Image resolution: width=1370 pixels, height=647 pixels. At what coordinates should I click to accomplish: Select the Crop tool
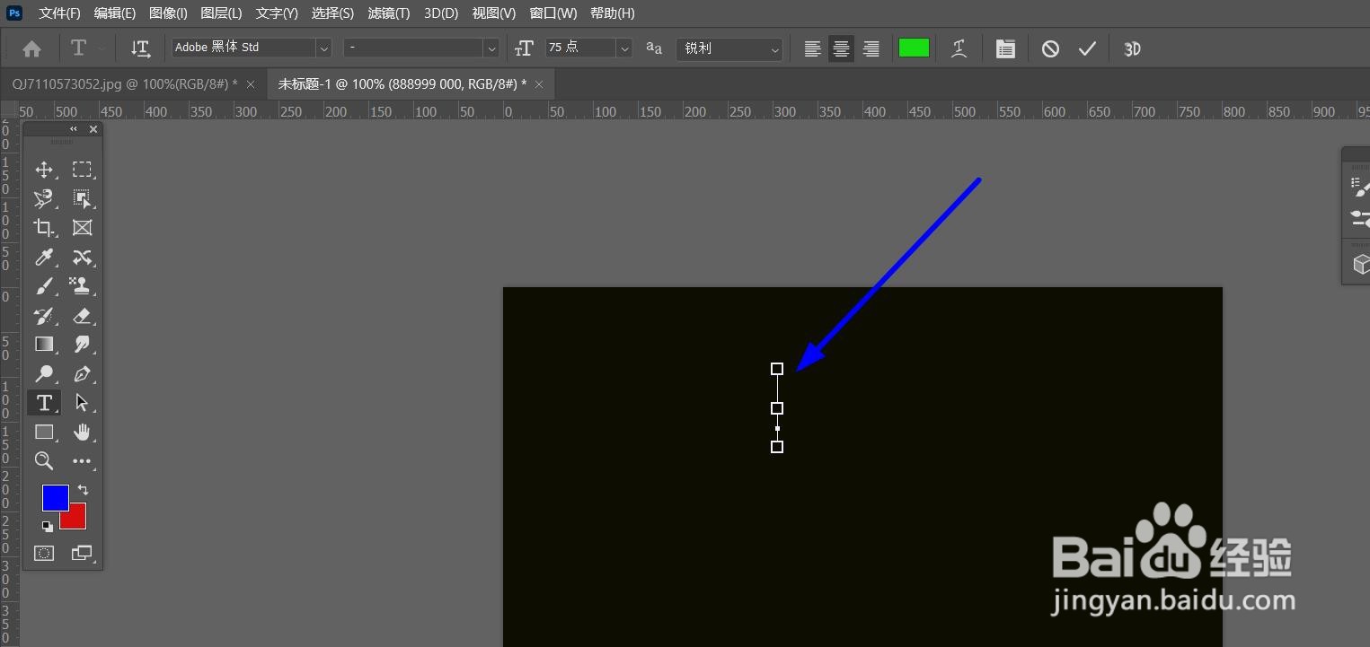click(44, 228)
